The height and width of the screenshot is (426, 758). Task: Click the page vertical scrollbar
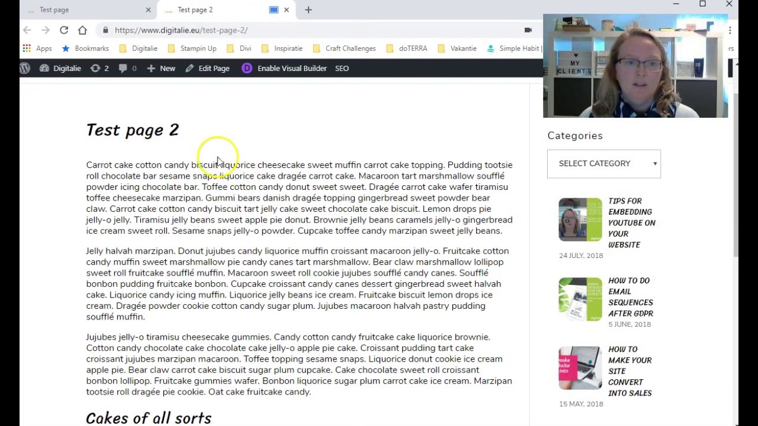pos(735,175)
